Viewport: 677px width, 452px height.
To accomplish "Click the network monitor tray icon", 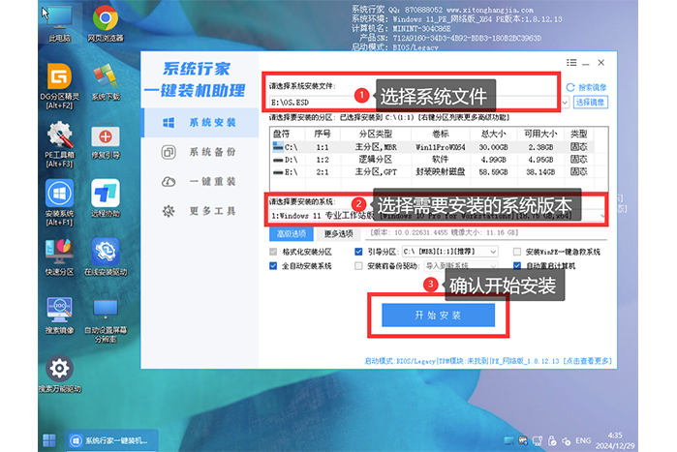I will click(538, 440).
